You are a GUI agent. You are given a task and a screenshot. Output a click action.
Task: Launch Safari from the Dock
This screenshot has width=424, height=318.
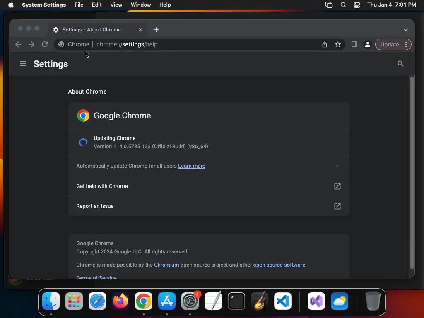tap(97, 301)
